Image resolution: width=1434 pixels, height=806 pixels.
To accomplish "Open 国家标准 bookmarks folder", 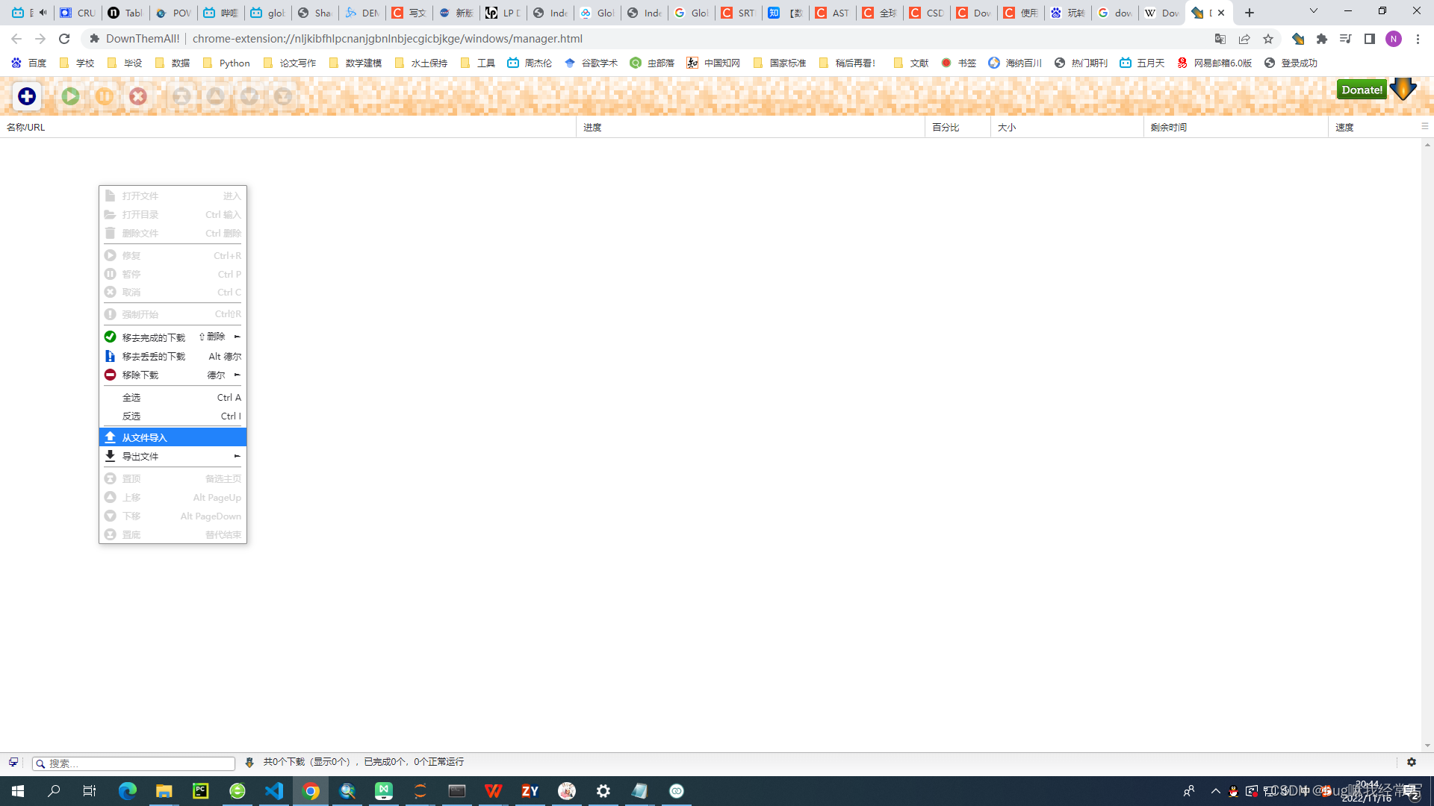I will point(779,63).
